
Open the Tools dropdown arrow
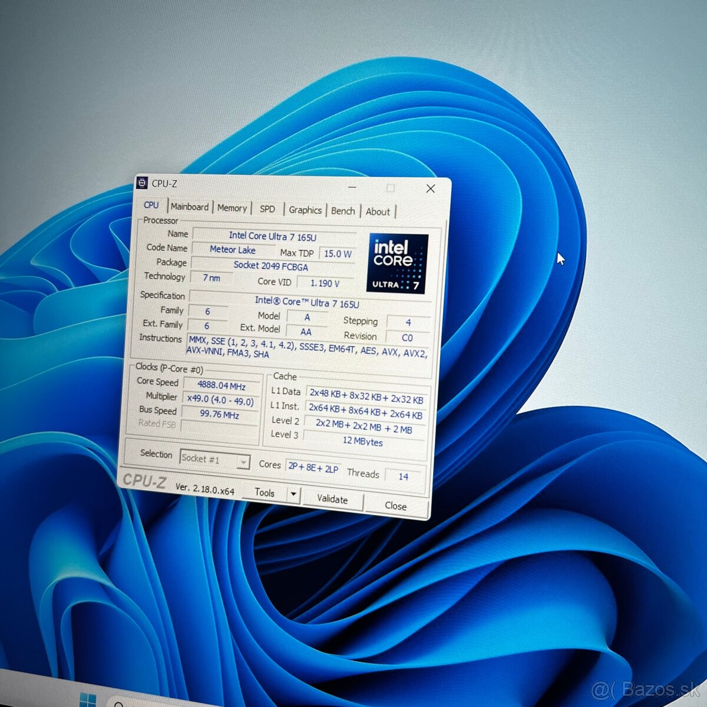pyautogui.click(x=293, y=494)
